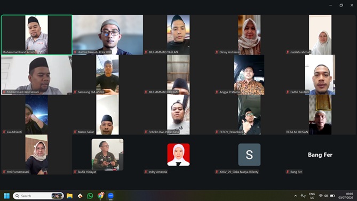The height and width of the screenshot is (201, 357).
Task: Click the muted mic icon beside Dinny Archiana
Action: tap(217, 52)
